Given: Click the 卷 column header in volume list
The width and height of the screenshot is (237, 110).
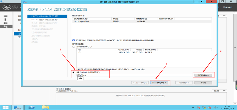Looking at the screenshot, I should pos(96,50).
